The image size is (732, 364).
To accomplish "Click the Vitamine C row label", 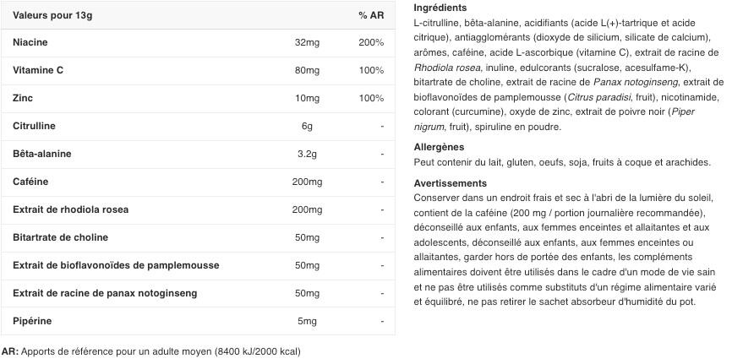I will 38,70.
